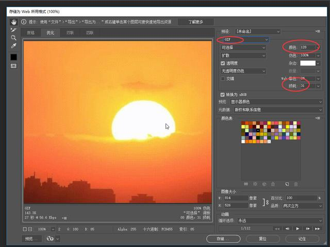This screenshot has width=330, height=247.
Task: Switch to the 原稿 original tab
Action: point(31,33)
